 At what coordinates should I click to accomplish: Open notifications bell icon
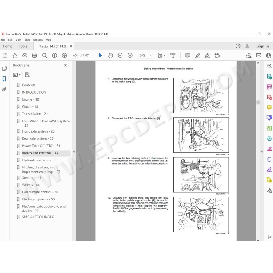(x=247, y=46)
